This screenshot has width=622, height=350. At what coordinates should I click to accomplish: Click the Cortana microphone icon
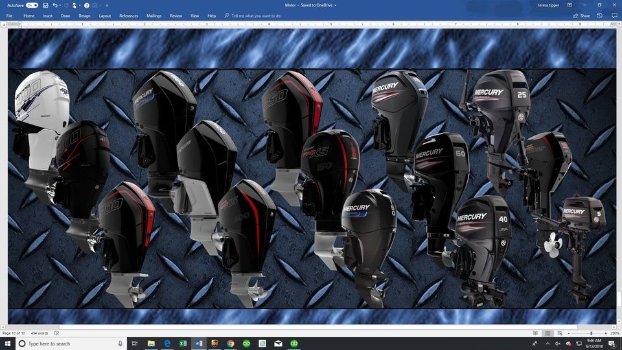[121, 344]
